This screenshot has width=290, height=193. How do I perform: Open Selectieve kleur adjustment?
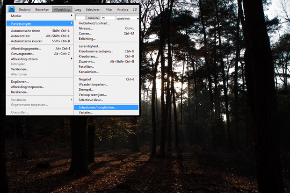coord(106,100)
